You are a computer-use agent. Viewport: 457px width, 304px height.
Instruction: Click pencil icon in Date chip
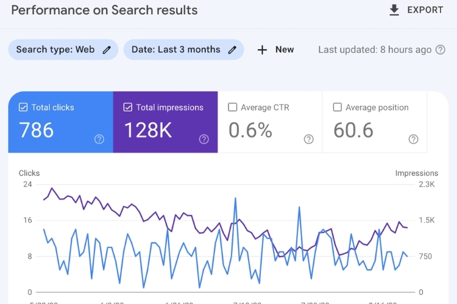tap(232, 50)
